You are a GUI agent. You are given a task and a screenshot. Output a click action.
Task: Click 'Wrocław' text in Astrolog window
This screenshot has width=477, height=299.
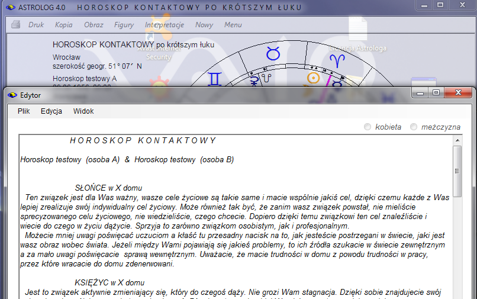click(x=66, y=57)
